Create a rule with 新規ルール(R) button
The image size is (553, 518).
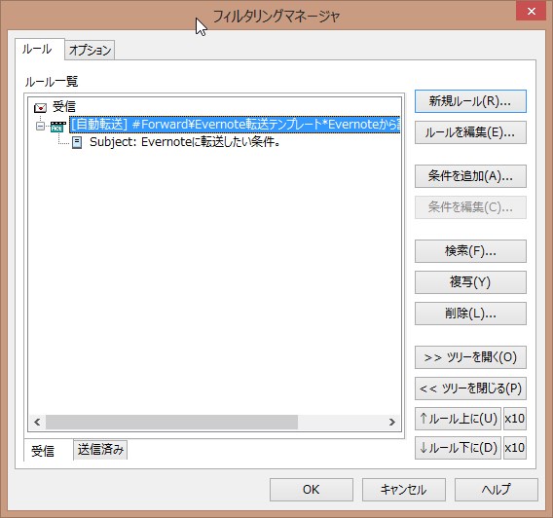point(470,101)
